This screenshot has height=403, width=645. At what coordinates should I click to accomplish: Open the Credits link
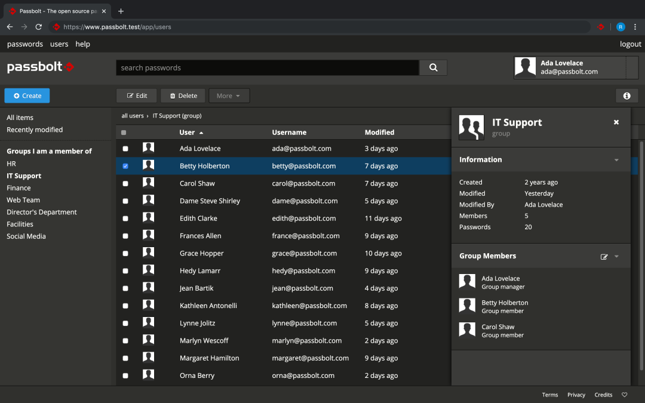(603, 395)
